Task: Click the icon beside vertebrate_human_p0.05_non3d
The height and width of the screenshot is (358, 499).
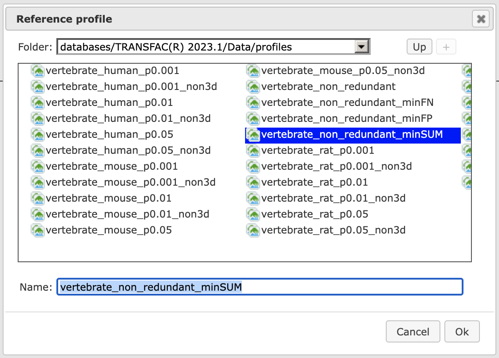Action: click(38, 151)
